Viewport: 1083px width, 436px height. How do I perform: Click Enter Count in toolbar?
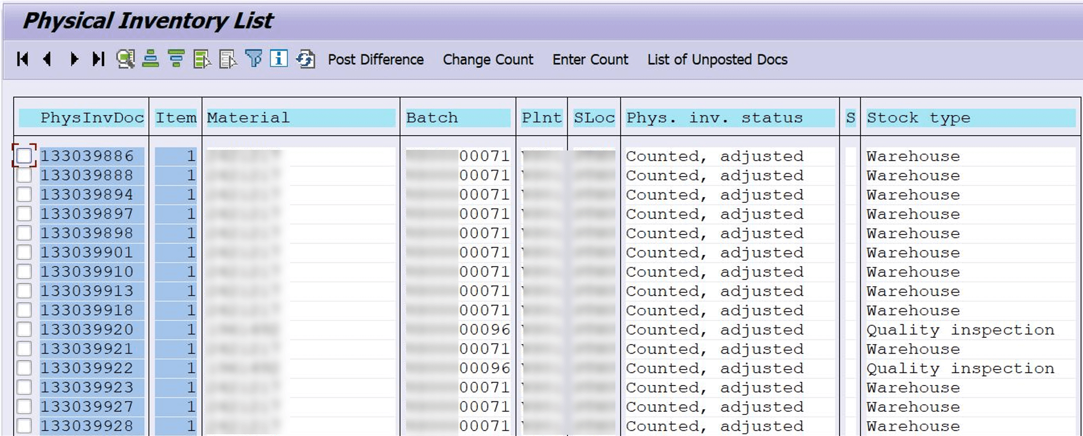(590, 60)
